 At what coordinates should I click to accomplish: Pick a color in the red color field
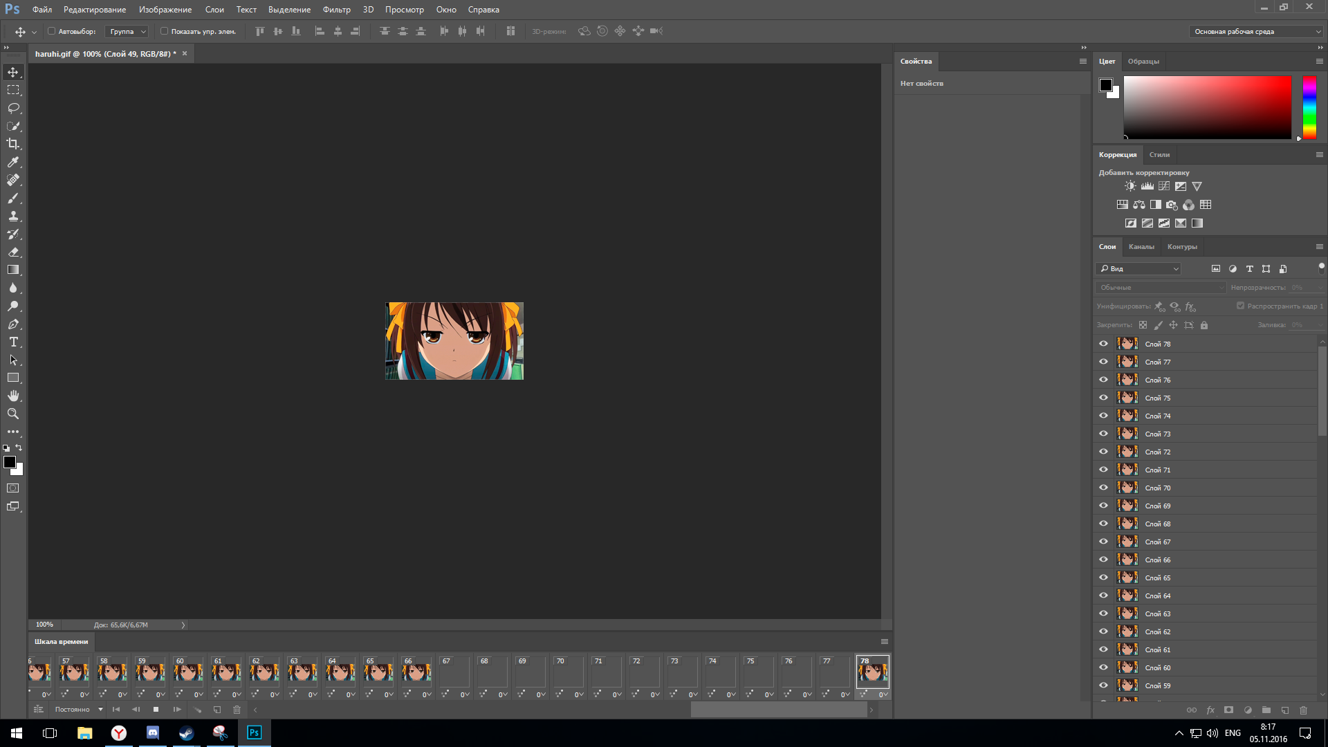point(1207,107)
